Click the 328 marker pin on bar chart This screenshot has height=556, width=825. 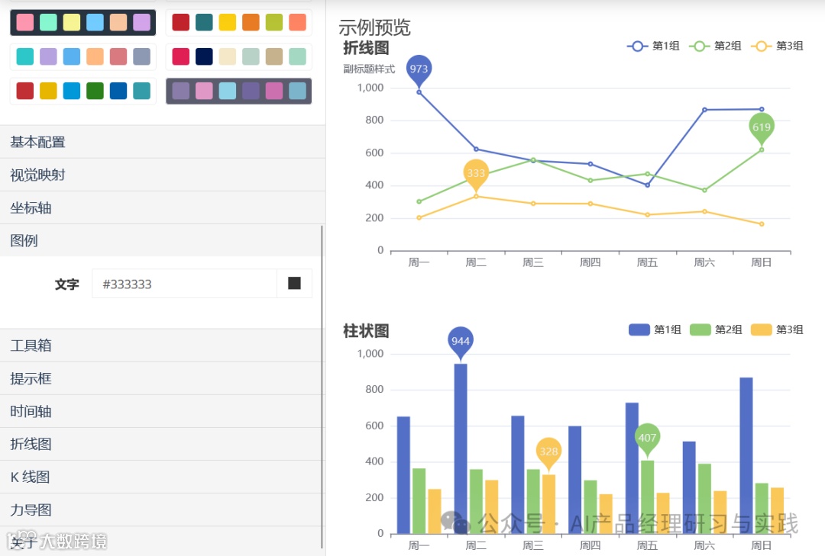click(548, 453)
